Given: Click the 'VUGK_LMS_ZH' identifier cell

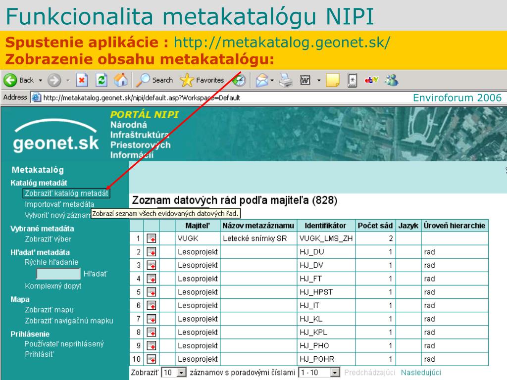Looking at the screenshot, I should pos(326,238).
